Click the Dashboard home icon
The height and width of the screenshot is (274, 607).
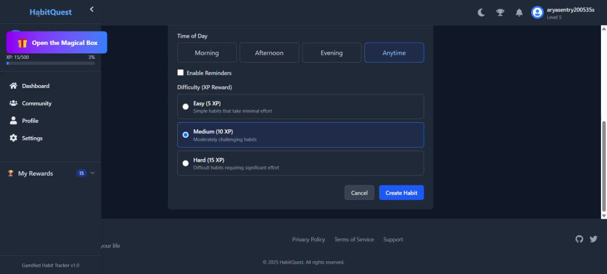coord(13,86)
